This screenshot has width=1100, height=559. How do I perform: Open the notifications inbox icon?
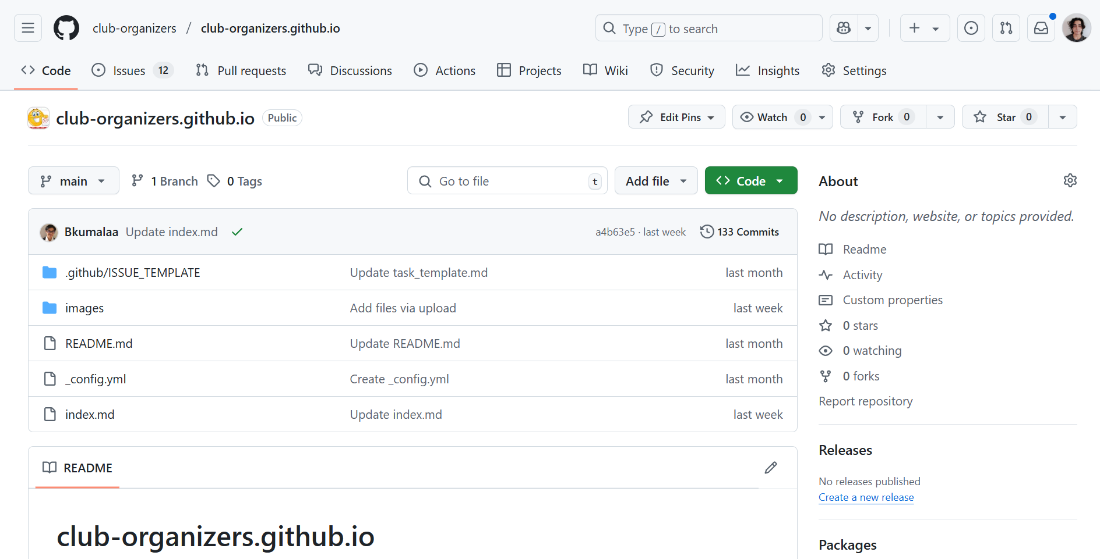click(1041, 28)
